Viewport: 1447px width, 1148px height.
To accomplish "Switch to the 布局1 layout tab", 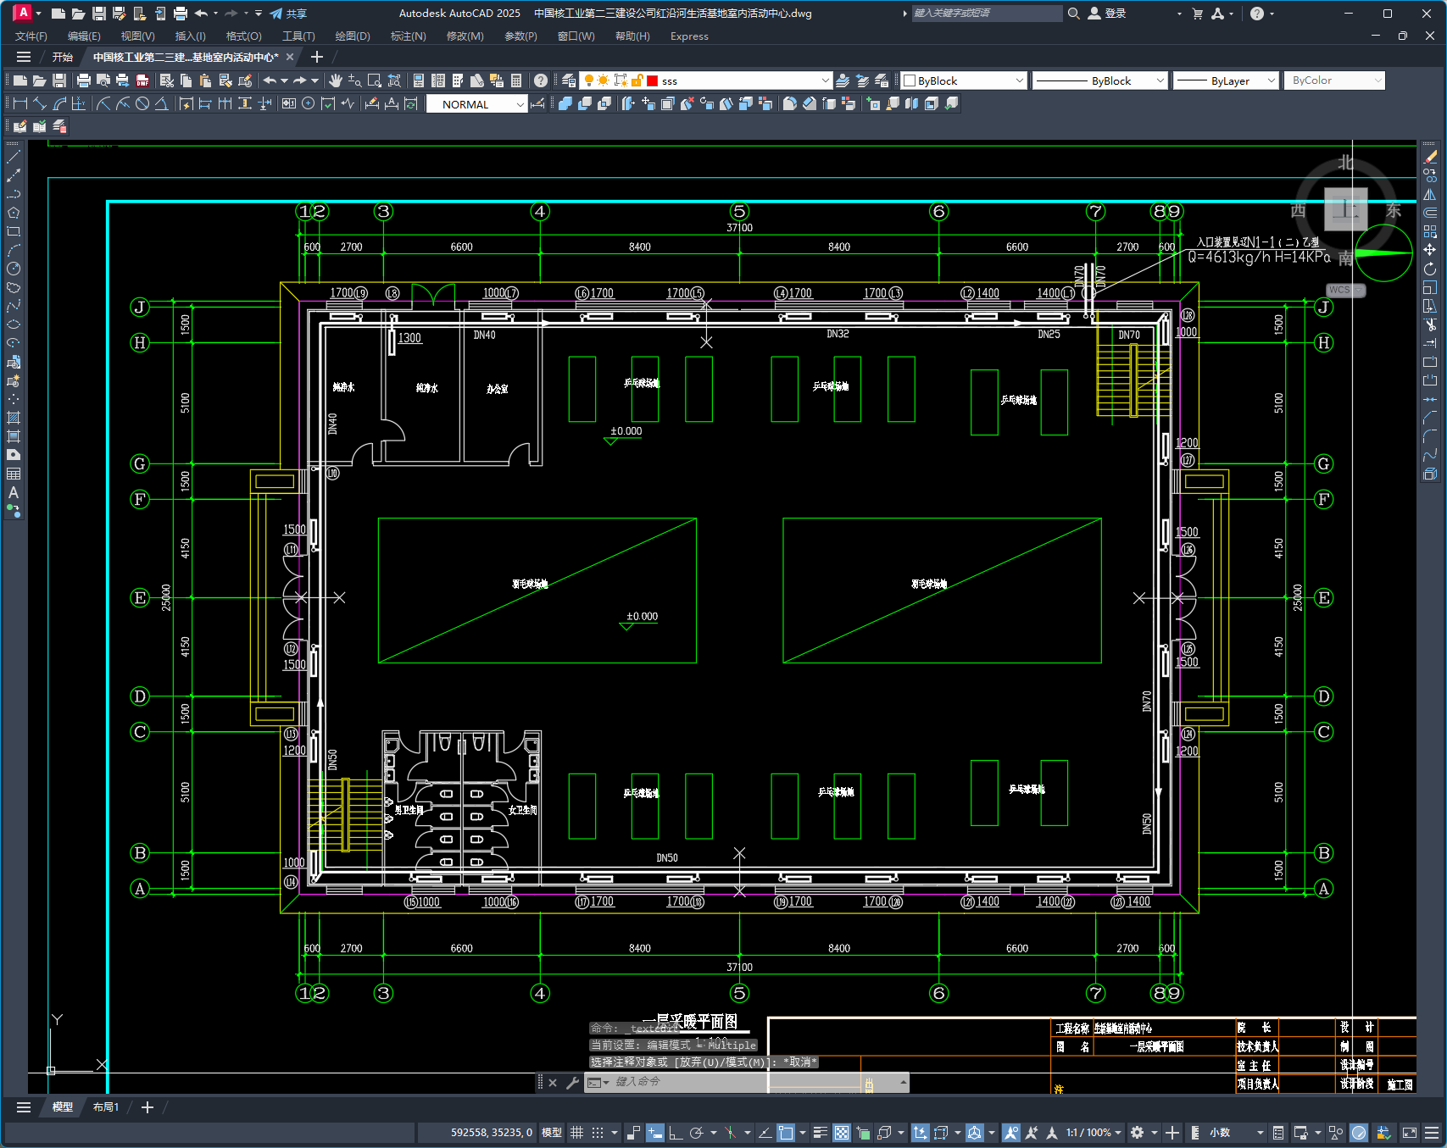I will point(106,1106).
